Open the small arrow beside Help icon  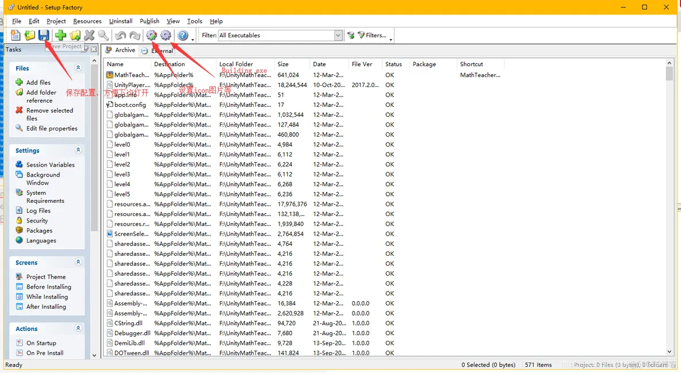193,39
